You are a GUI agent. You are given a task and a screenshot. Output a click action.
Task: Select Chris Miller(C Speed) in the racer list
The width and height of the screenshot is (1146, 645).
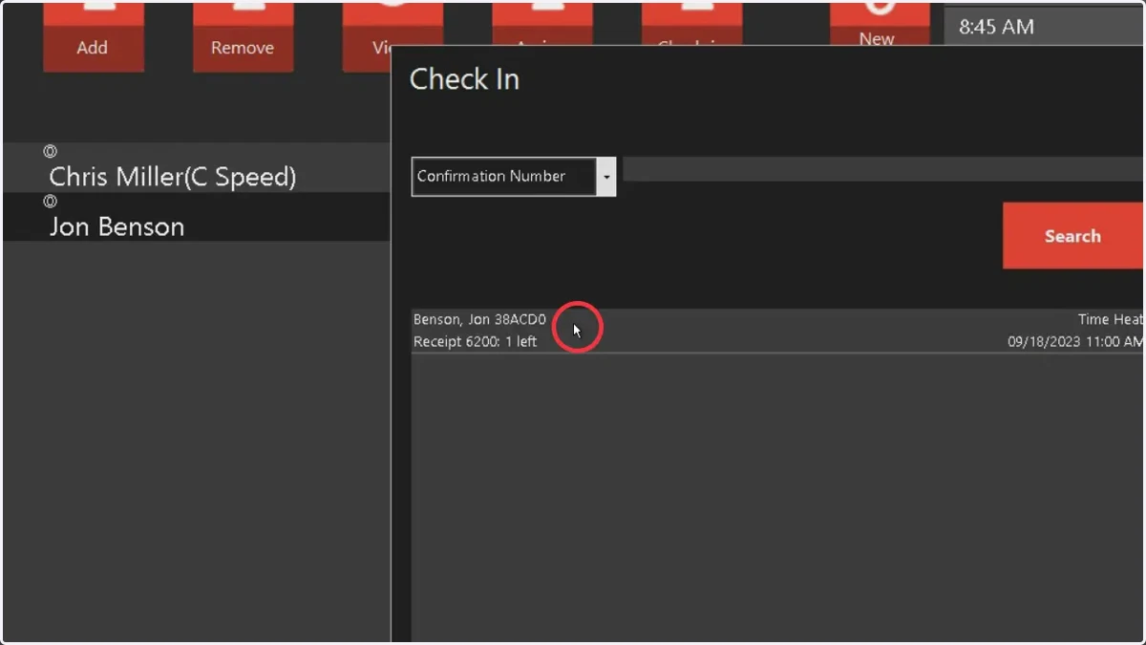coord(197,168)
